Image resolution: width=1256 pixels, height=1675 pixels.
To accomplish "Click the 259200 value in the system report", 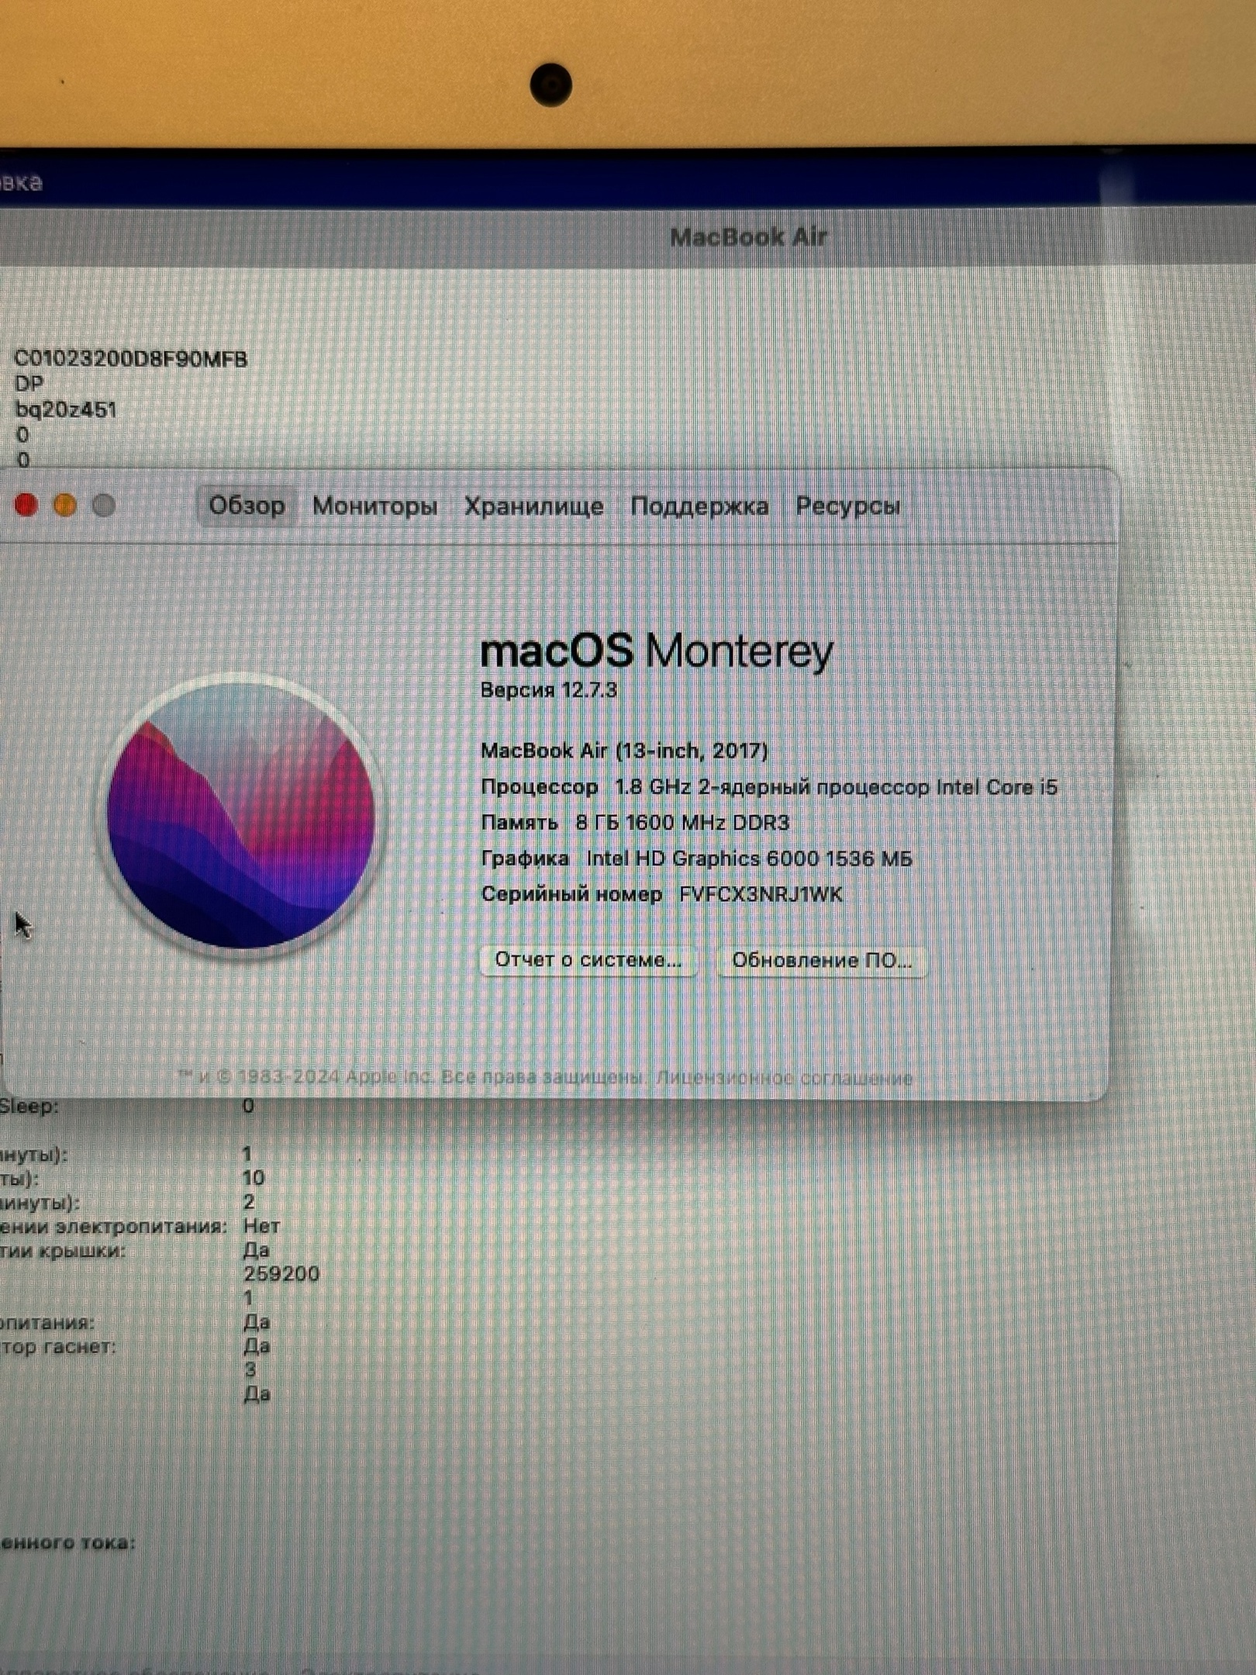I will point(281,1273).
